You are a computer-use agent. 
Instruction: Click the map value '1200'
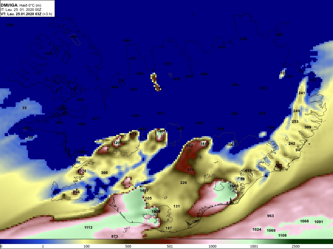tap(118, 143)
